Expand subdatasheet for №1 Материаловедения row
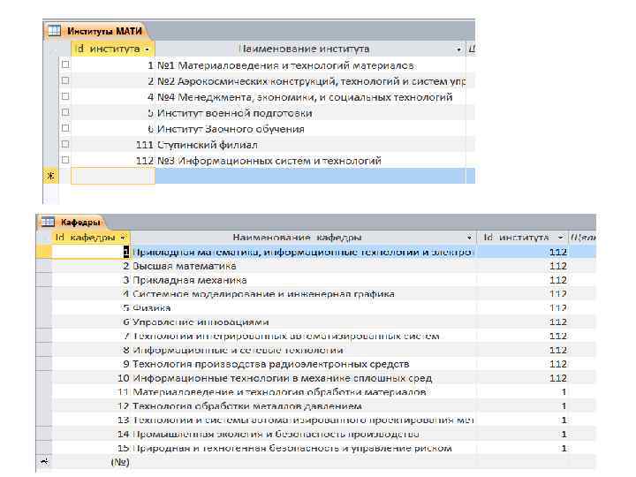The height and width of the screenshot is (477, 636). 65,64
